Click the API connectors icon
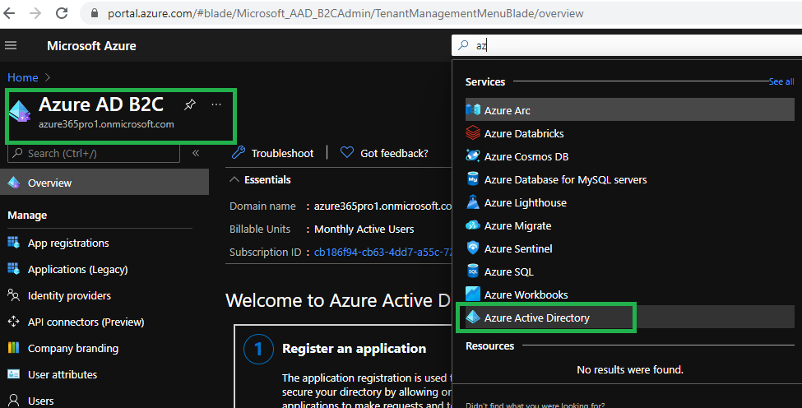The height and width of the screenshot is (408, 802). pyautogui.click(x=13, y=322)
